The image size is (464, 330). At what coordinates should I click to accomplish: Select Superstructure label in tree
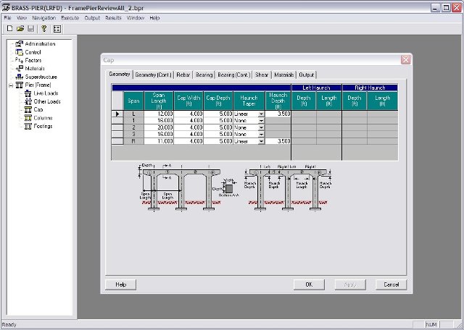tap(41, 77)
